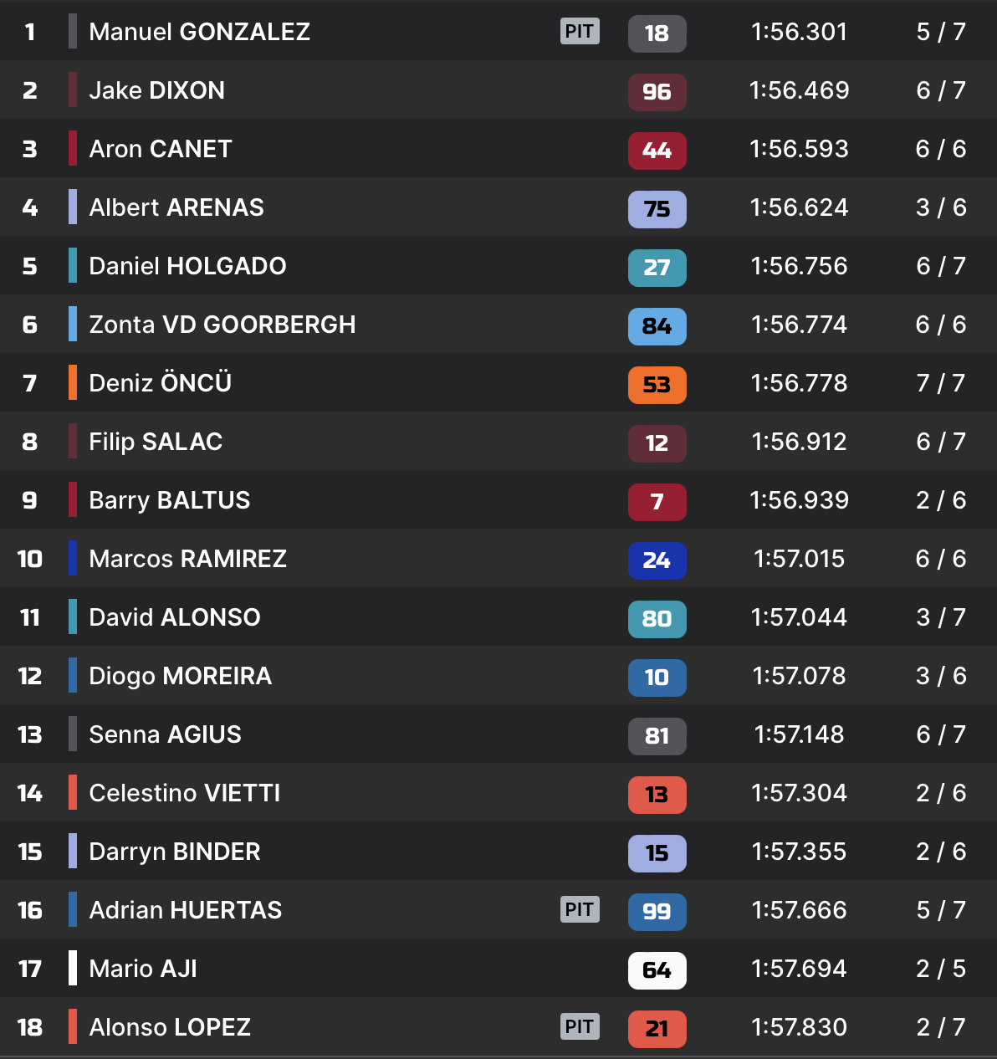Click the lavender 75 number badge
The image size is (997, 1059).
click(657, 209)
